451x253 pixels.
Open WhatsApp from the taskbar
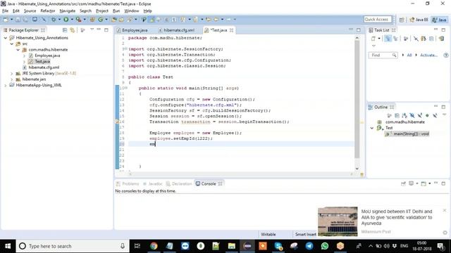click(325, 246)
